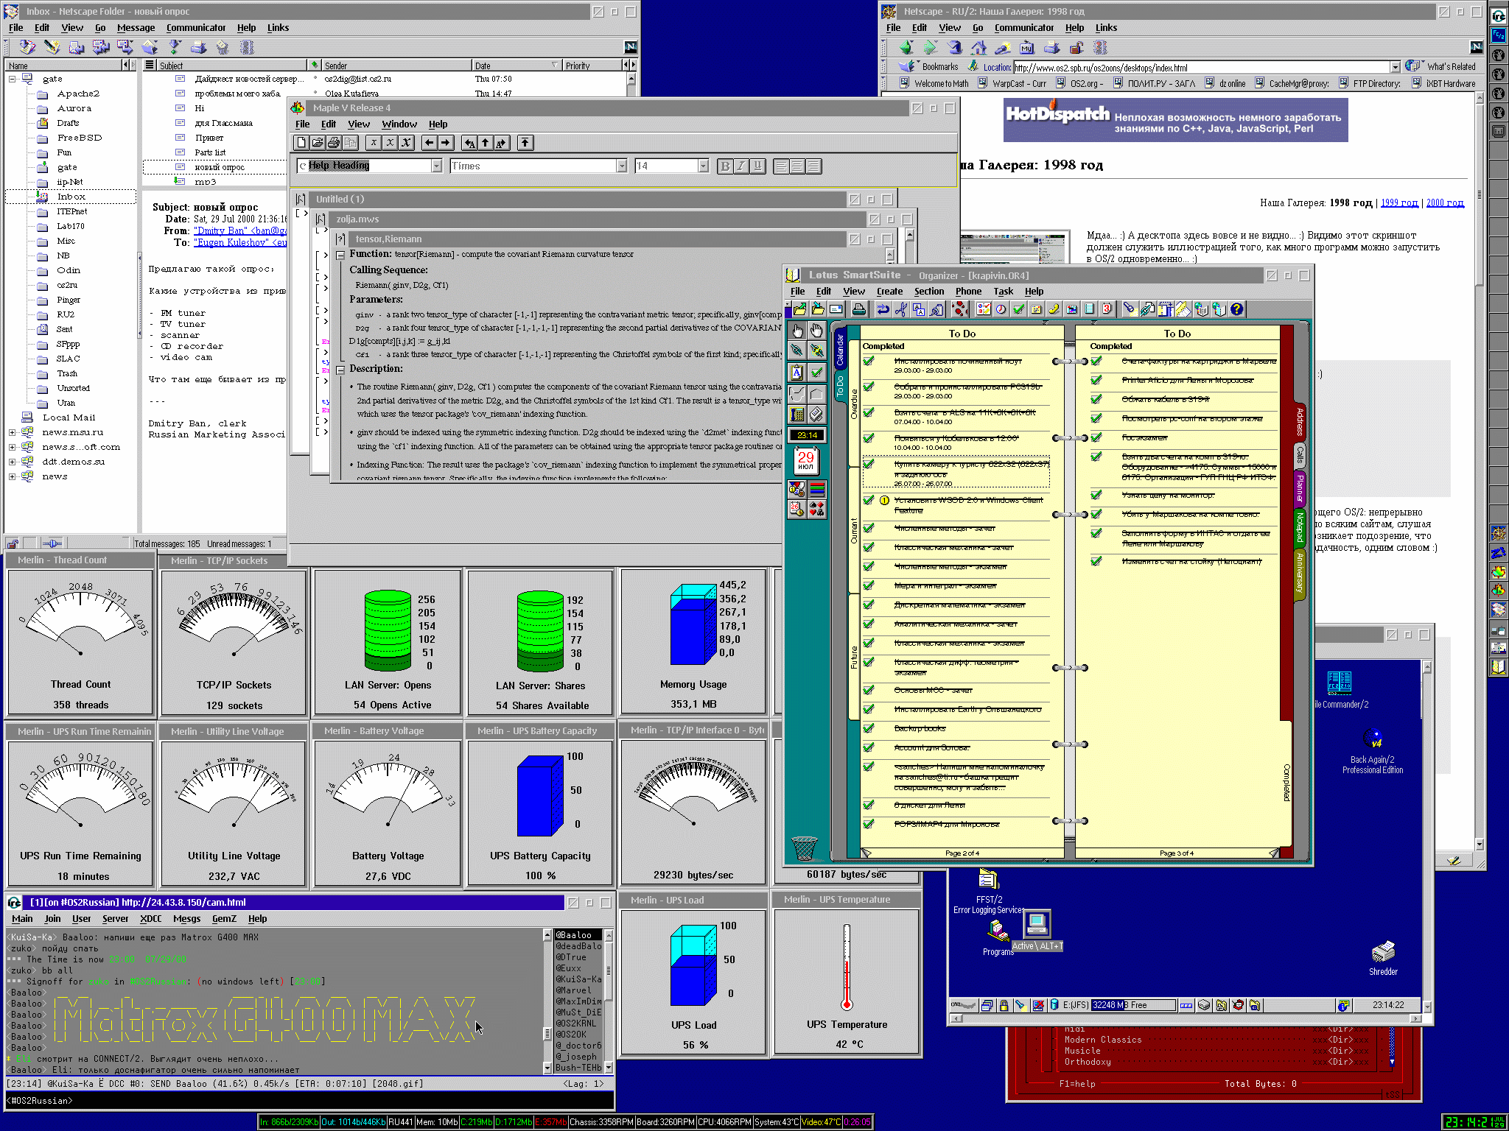Click the yellow telephone icon in Organizer toolbar
The image size is (1509, 1131).
pos(1054,309)
